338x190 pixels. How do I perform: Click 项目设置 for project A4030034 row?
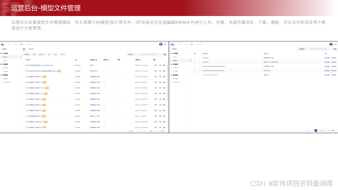[x=327, y=58]
